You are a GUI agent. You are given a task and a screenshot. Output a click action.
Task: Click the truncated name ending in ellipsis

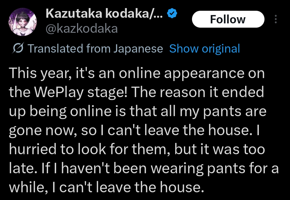[105, 14]
